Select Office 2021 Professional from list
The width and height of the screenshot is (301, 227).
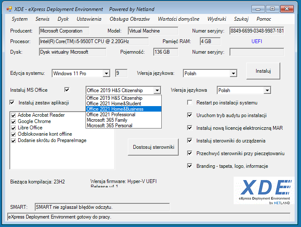111,115
